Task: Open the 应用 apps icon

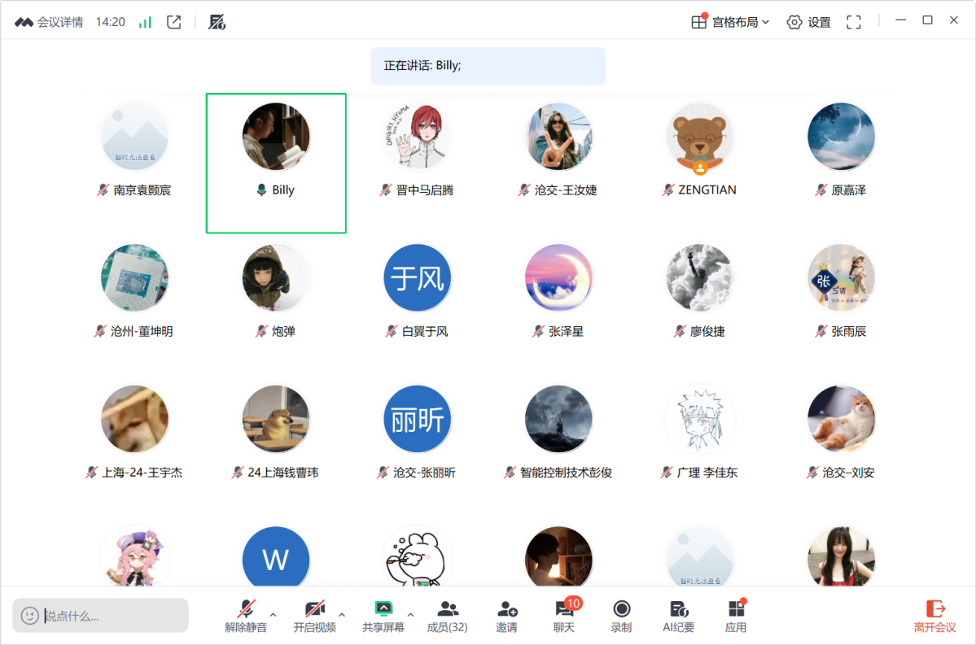Action: click(x=736, y=617)
